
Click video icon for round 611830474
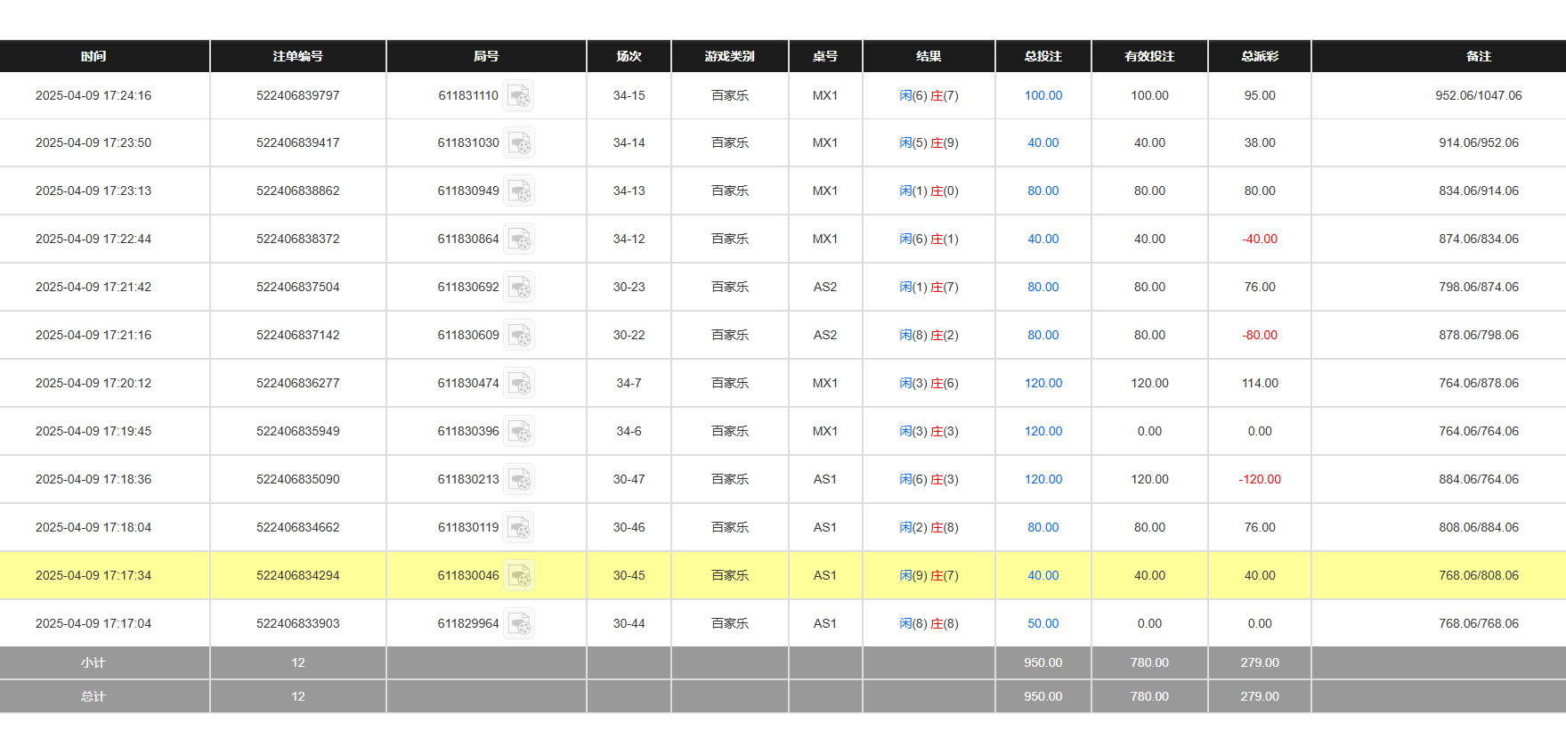point(519,383)
